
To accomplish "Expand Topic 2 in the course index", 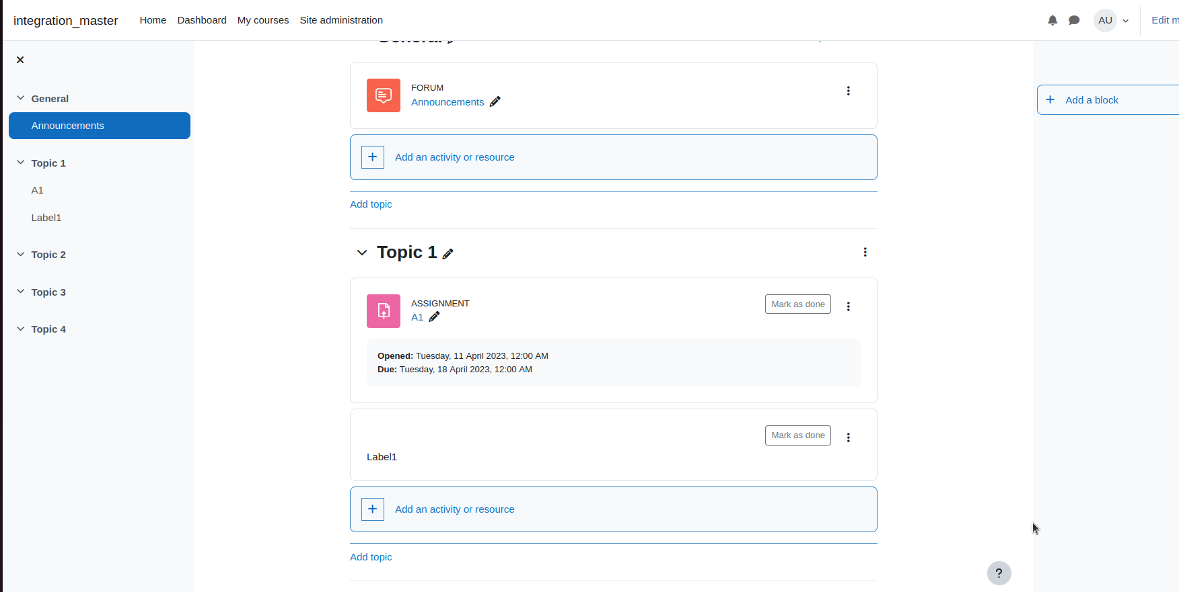I will click(x=20, y=254).
